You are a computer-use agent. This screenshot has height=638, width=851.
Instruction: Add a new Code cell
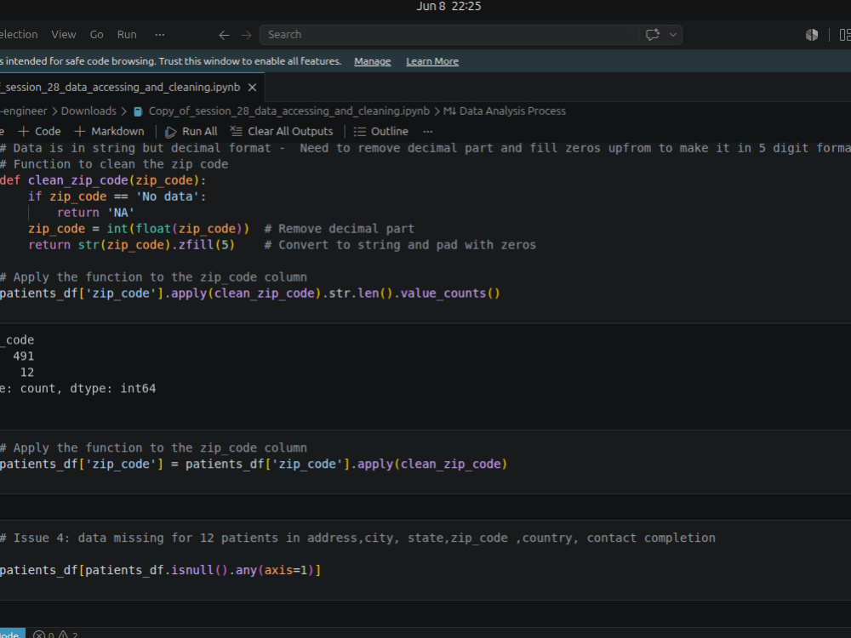(40, 131)
